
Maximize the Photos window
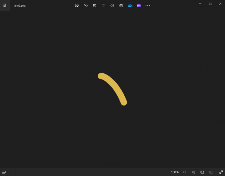click(210, 4)
